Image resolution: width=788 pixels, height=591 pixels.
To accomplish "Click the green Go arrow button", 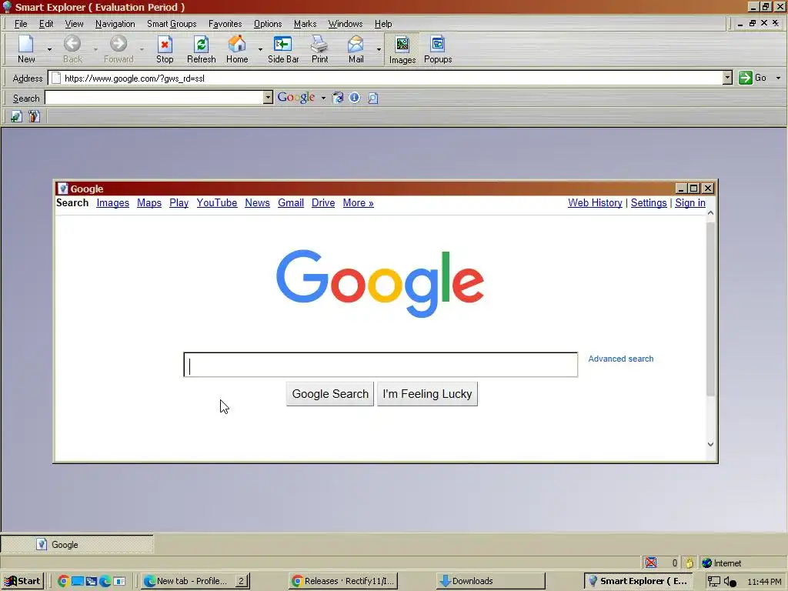I will (x=745, y=78).
